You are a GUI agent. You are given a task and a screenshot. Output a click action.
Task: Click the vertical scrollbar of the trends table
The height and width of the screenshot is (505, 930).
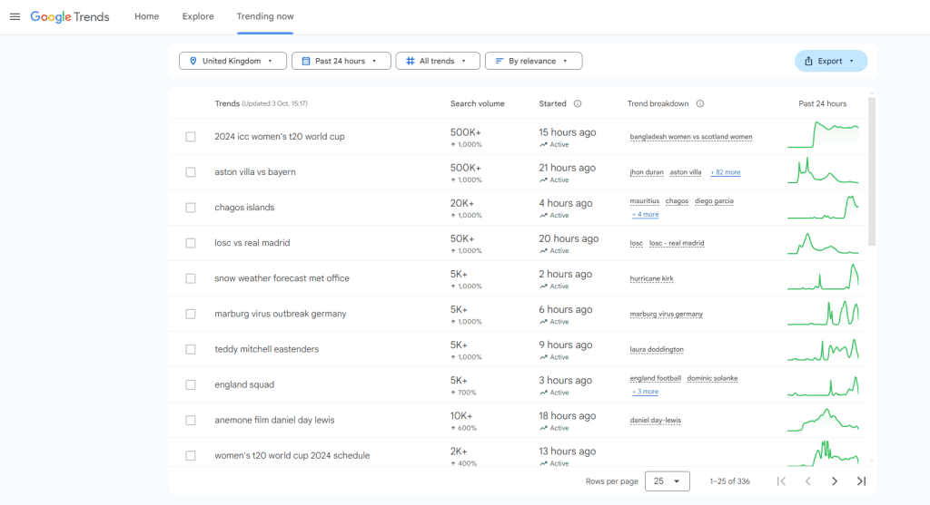tap(872, 172)
